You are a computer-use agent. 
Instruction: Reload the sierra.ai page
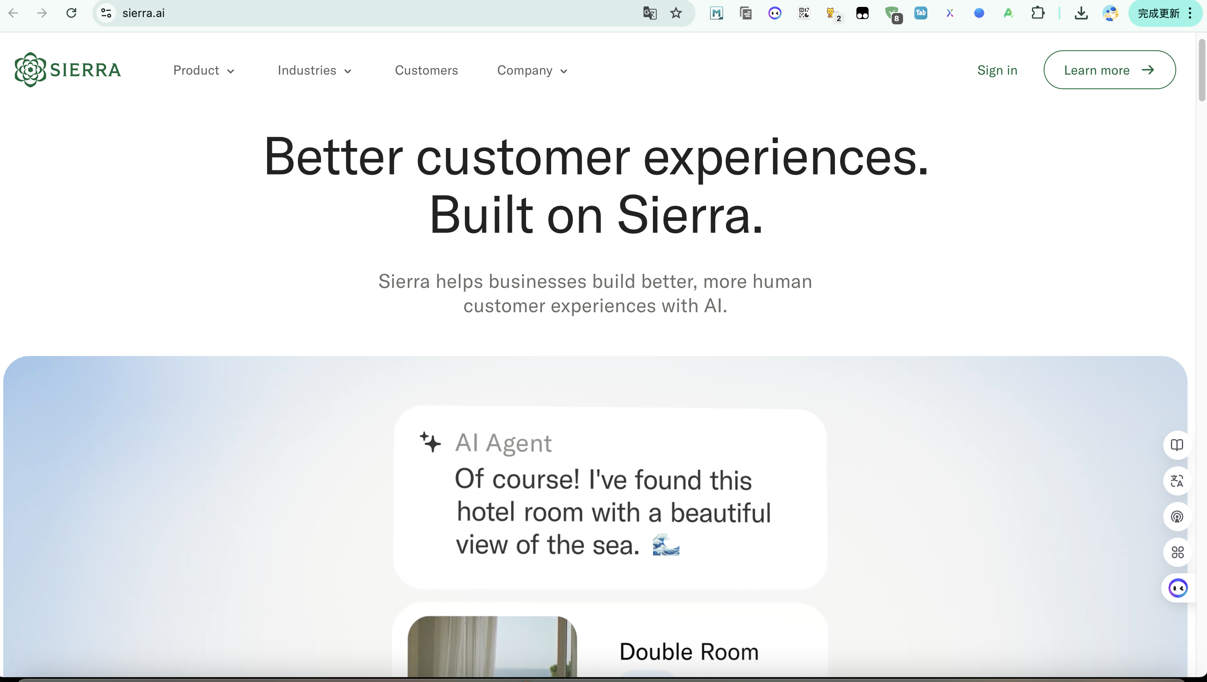pyautogui.click(x=71, y=13)
